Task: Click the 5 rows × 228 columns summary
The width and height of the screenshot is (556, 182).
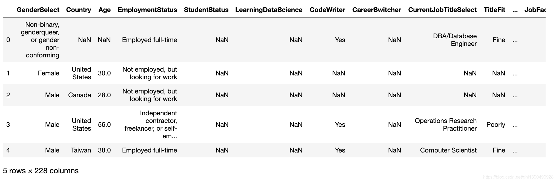Action: (41, 171)
